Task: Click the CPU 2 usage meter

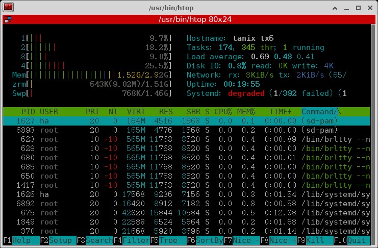Action: click(96, 47)
